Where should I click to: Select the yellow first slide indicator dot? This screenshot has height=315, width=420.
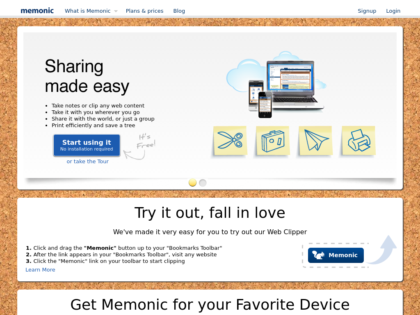[193, 183]
